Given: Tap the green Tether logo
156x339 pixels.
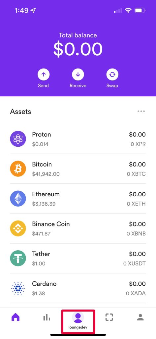Looking at the screenshot, I should pyautogui.click(x=18, y=258).
